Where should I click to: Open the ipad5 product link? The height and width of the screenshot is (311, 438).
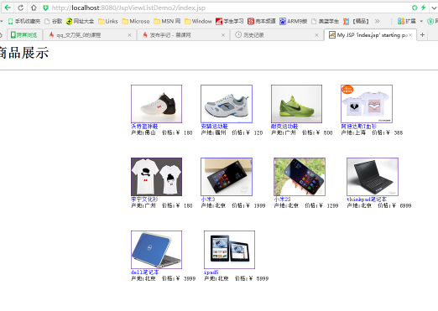click(x=211, y=272)
